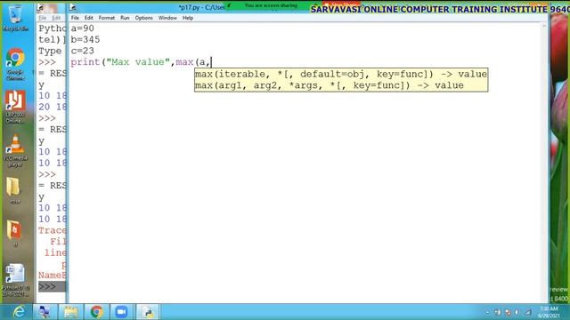This screenshot has width=570, height=320.
Task: Open the Run menu
Action: tap(125, 18)
